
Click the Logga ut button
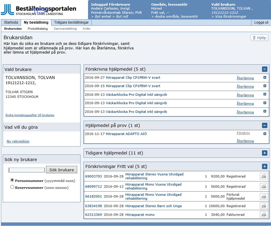261,22
